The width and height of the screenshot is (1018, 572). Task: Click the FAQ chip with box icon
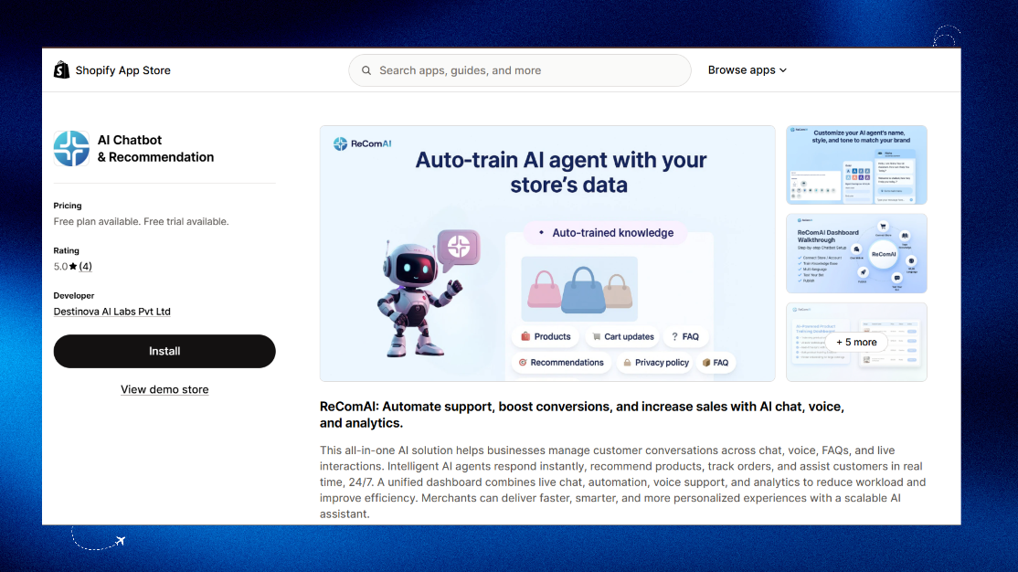tap(716, 362)
